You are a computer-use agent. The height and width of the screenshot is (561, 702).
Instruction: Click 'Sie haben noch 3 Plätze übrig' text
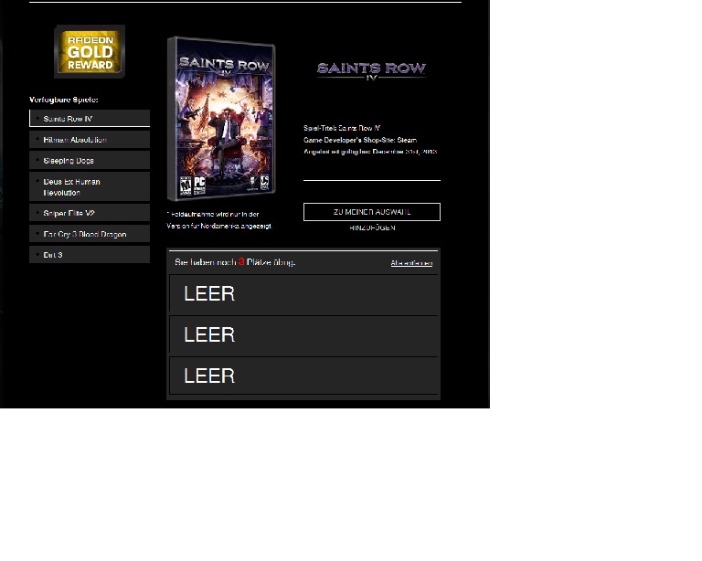click(x=235, y=262)
